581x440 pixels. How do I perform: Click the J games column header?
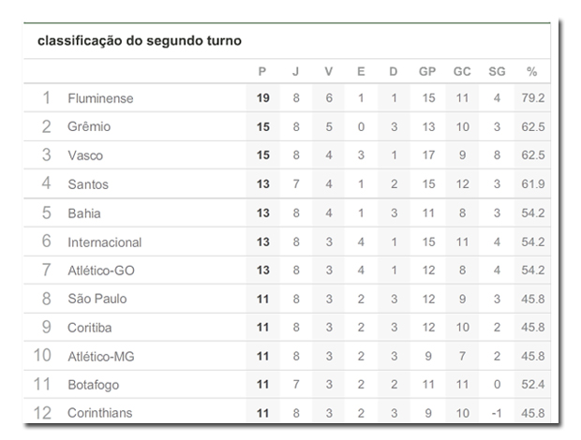[296, 72]
